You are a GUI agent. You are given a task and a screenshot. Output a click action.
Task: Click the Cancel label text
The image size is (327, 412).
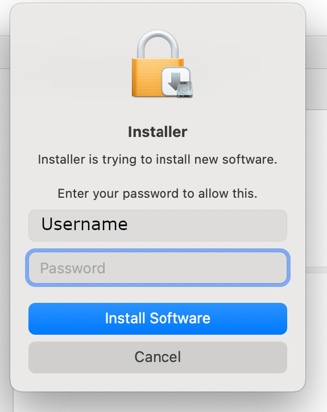coord(158,357)
